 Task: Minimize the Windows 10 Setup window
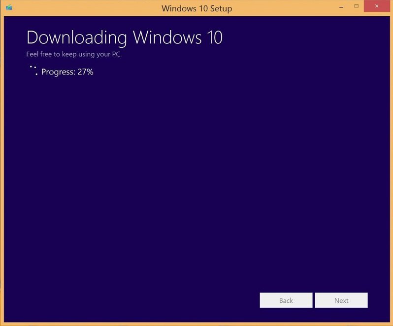point(340,6)
